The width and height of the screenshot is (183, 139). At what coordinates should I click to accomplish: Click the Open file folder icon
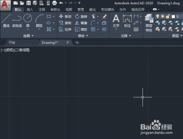[x=22, y=3]
